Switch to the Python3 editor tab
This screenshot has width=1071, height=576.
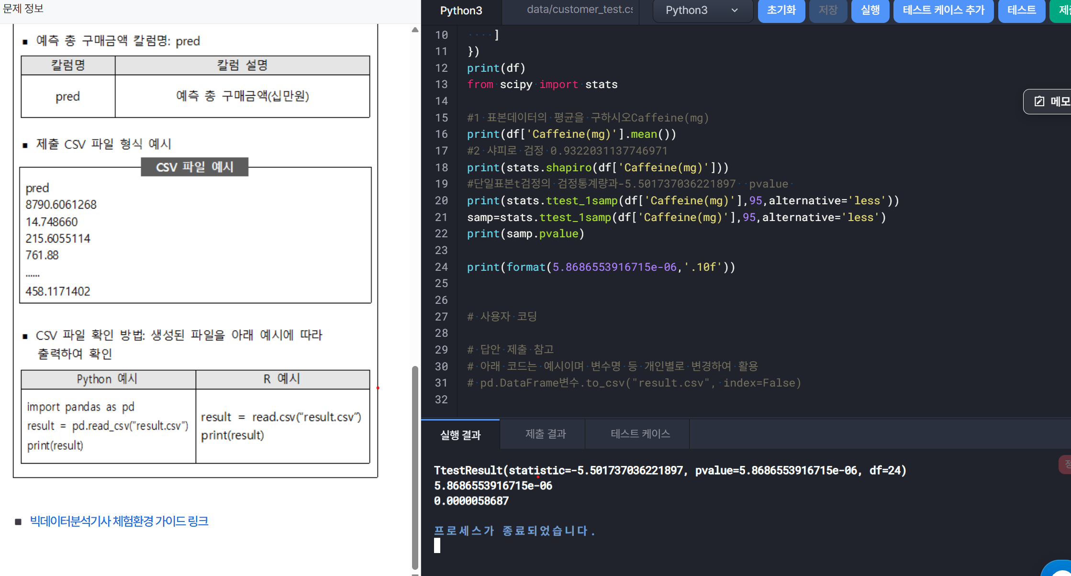point(461,11)
